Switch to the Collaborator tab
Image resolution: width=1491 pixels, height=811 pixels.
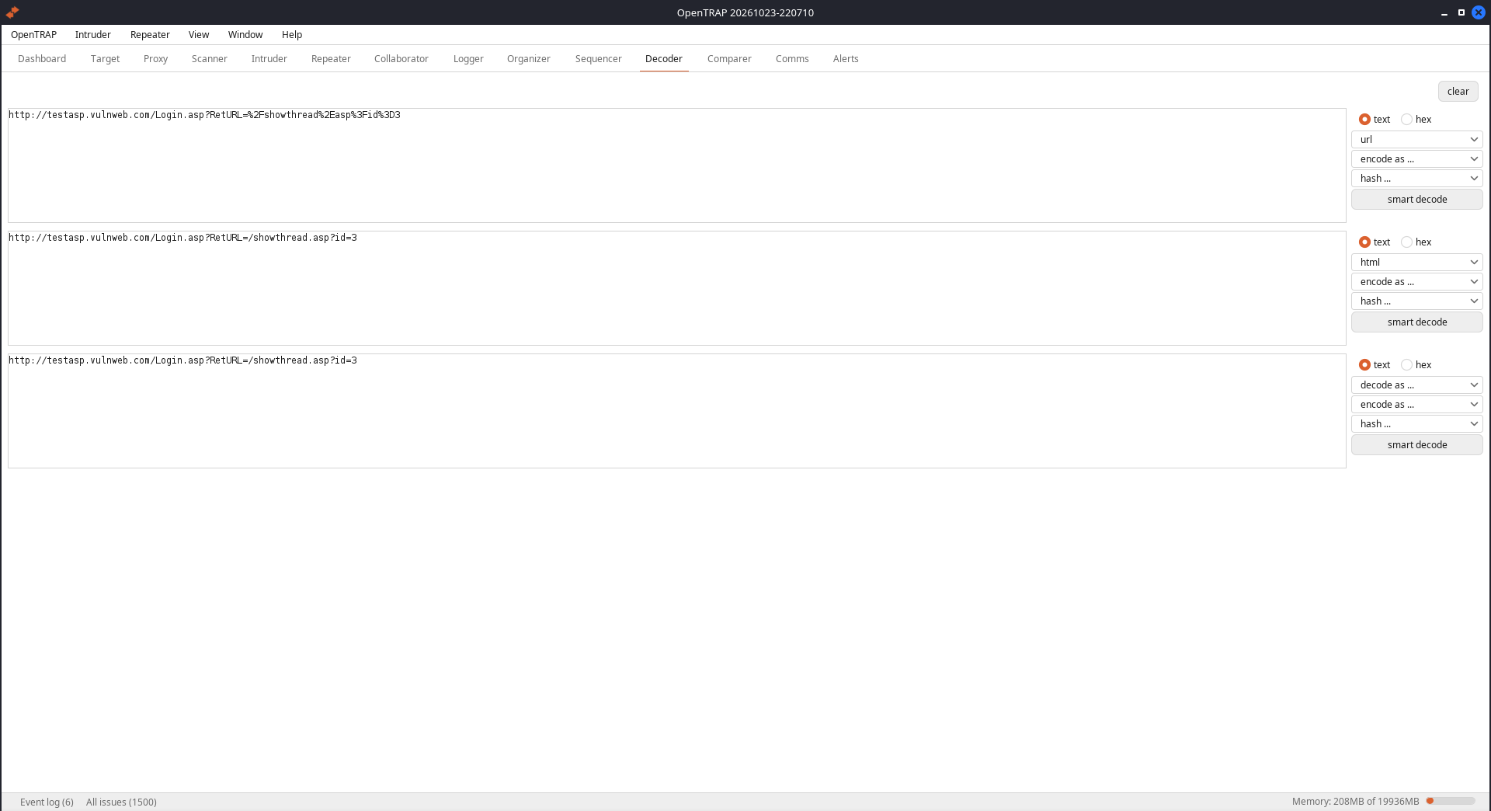(401, 59)
